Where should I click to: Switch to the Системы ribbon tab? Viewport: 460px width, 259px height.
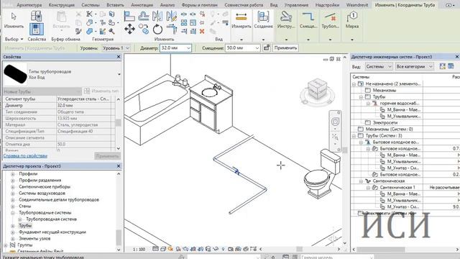91,5
